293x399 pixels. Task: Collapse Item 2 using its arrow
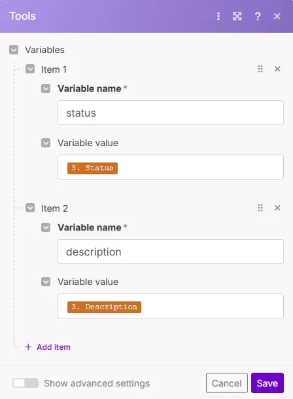pos(30,208)
